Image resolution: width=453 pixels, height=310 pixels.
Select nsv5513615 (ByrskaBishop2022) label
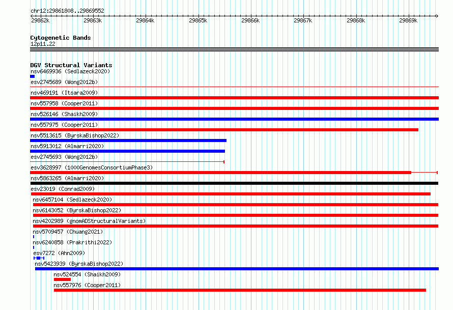coord(75,135)
